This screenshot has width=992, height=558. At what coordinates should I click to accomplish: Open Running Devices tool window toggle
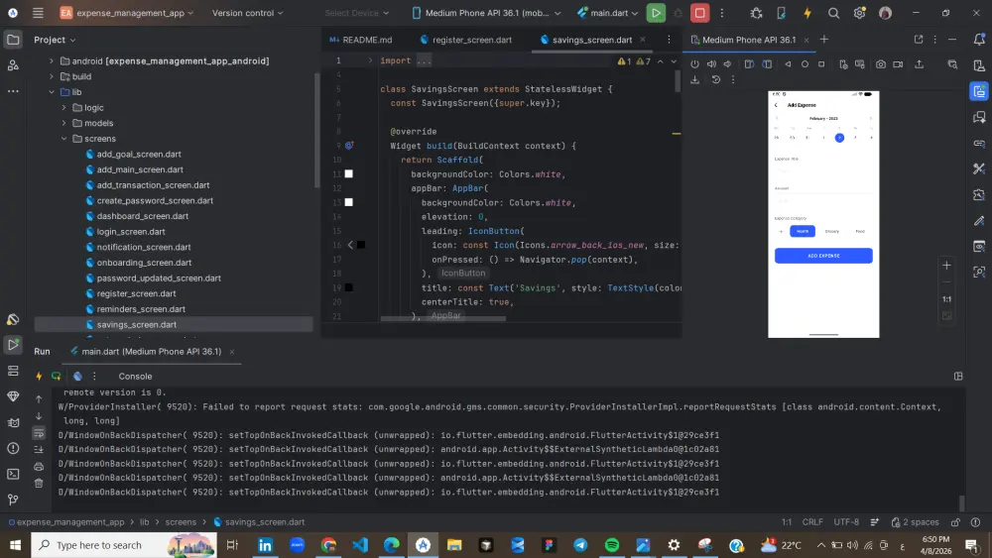coord(979,91)
